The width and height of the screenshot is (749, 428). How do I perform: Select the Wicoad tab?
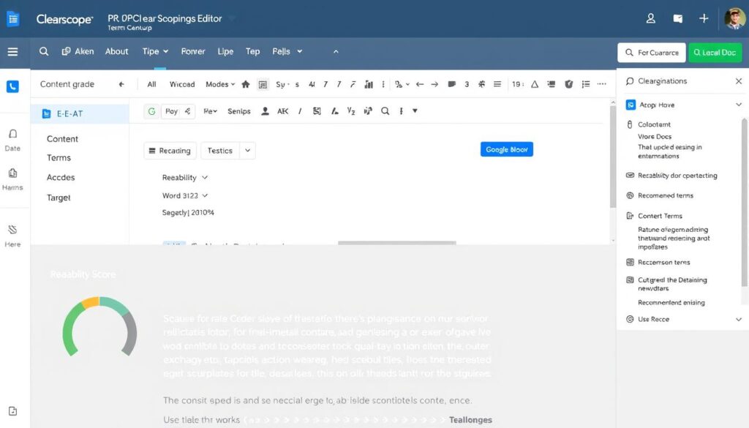[x=182, y=84]
